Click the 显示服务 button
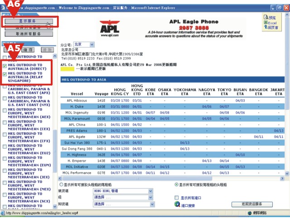 (x=29, y=21)
